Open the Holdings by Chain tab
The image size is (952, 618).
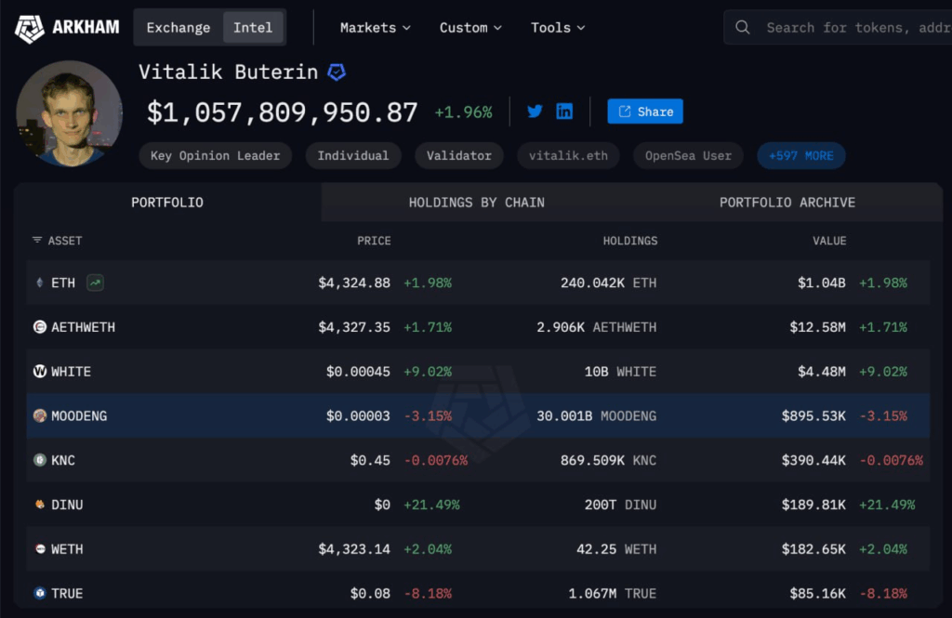tap(477, 203)
